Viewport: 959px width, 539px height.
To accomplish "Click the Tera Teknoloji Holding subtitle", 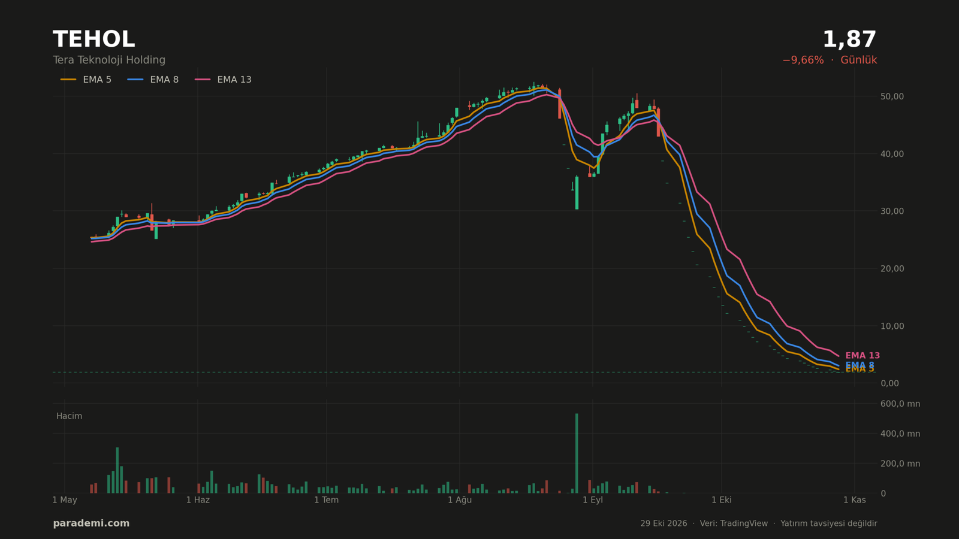I will pos(109,60).
